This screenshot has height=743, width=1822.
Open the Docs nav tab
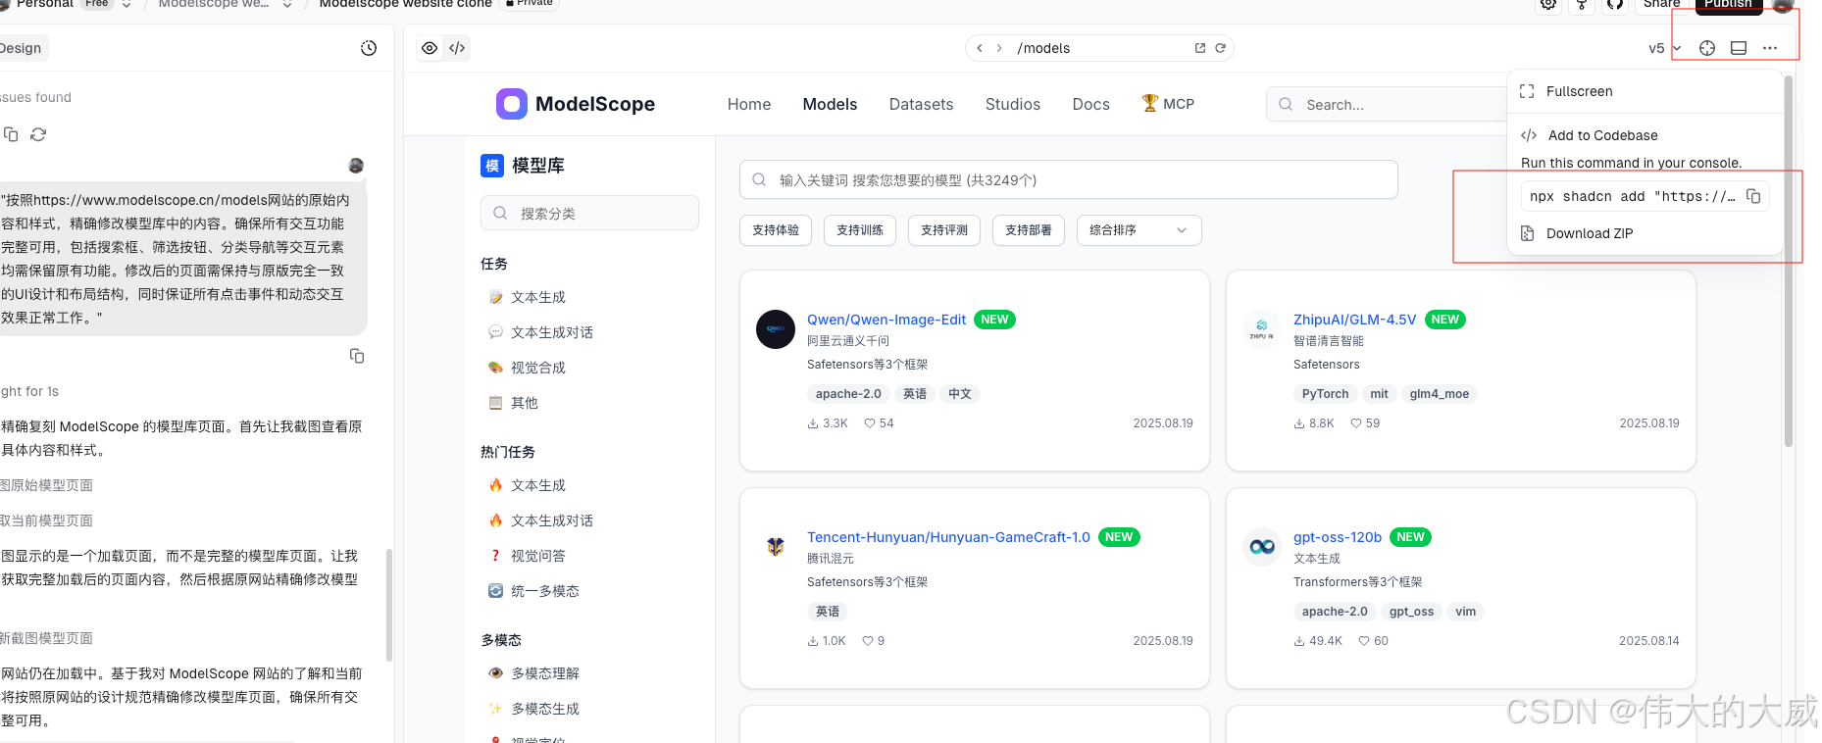(x=1091, y=104)
